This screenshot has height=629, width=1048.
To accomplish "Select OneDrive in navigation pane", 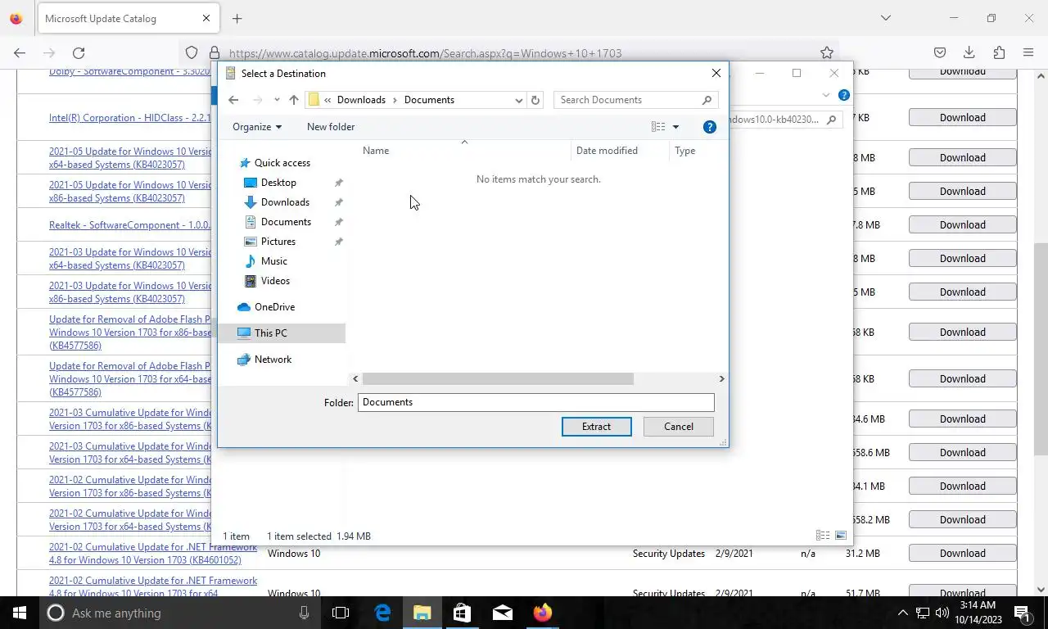I will (274, 307).
